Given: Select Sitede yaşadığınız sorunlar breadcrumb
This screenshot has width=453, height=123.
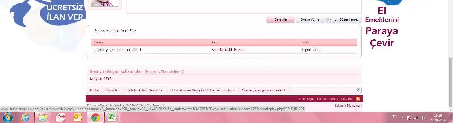Looking at the screenshot, I should pyautogui.click(x=263, y=90).
